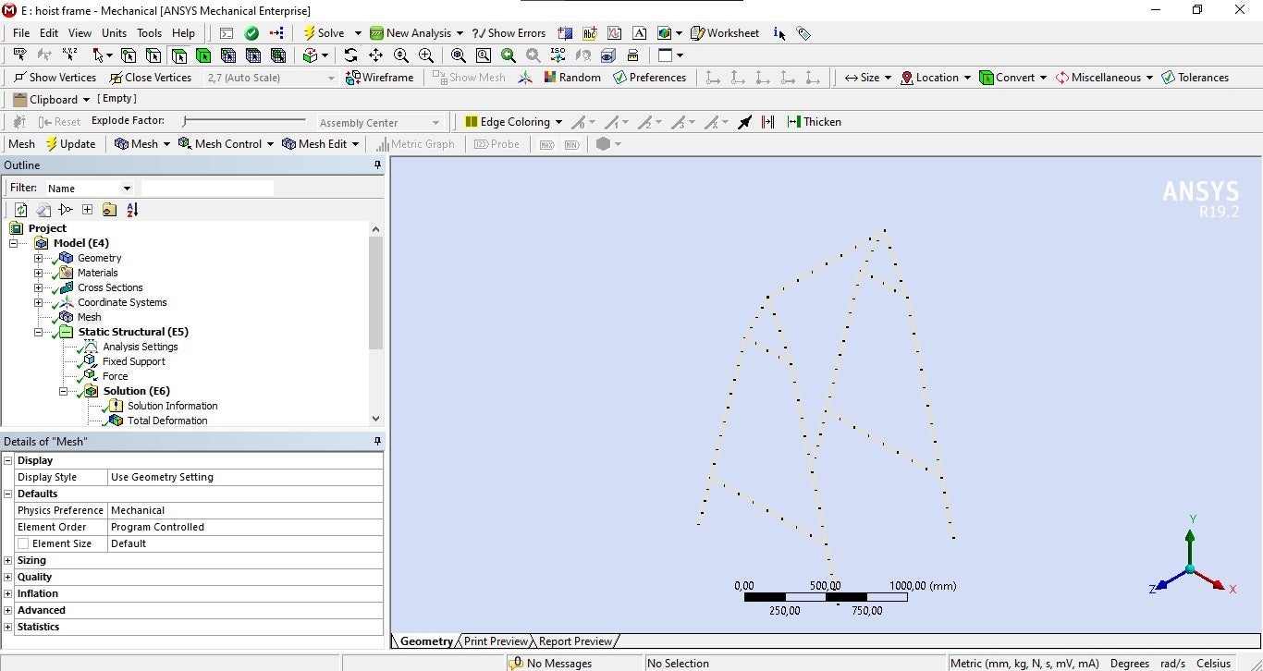Expand the Sizing details section

(x=8, y=560)
